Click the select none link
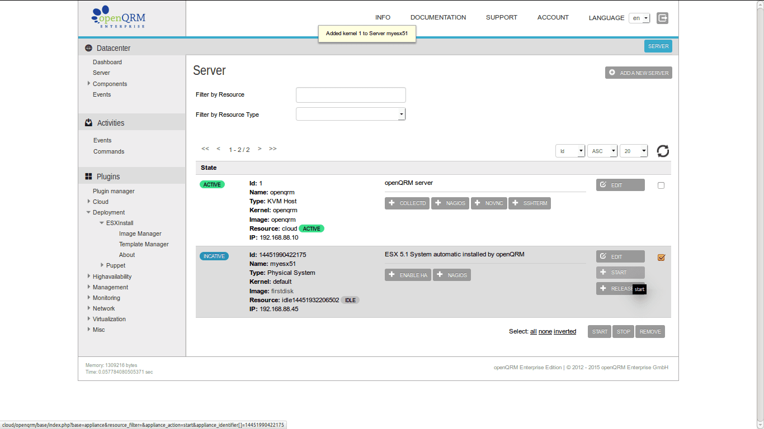Image resolution: width=764 pixels, height=429 pixels. click(545, 331)
